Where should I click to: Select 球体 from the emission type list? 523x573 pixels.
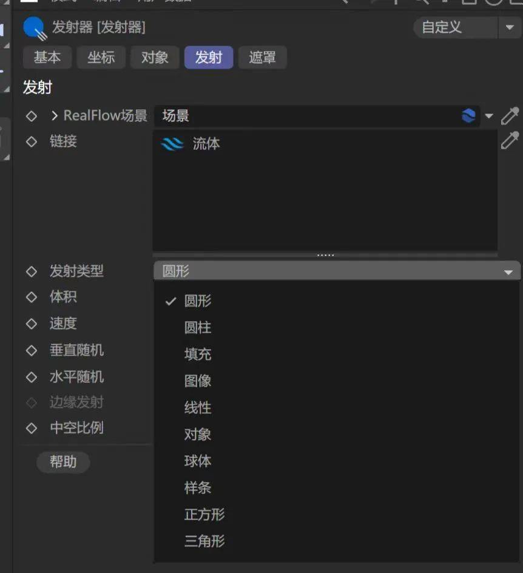point(197,461)
